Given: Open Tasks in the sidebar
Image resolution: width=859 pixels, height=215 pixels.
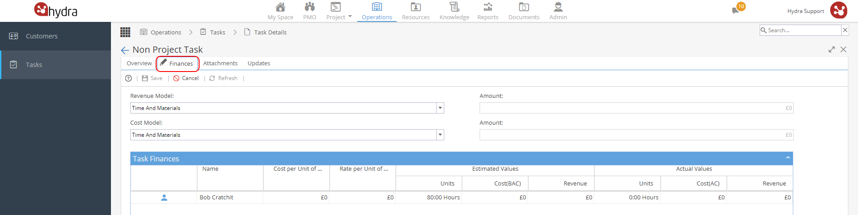Looking at the screenshot, I should click(55, 65).
